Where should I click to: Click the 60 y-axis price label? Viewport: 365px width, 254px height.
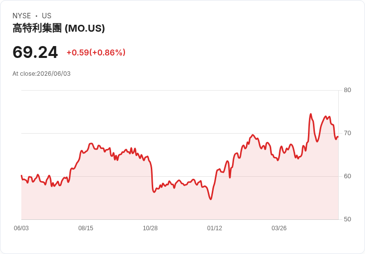[x=347, y=176]
